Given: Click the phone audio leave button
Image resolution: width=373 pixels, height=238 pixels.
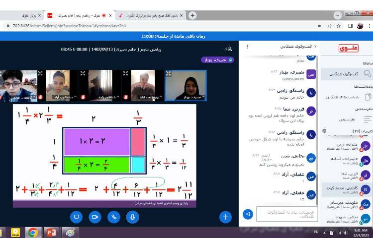Looking at the screenshot, I should point(114,217).
